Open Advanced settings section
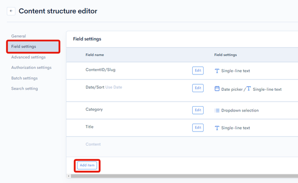 click(x=28, y=57)
